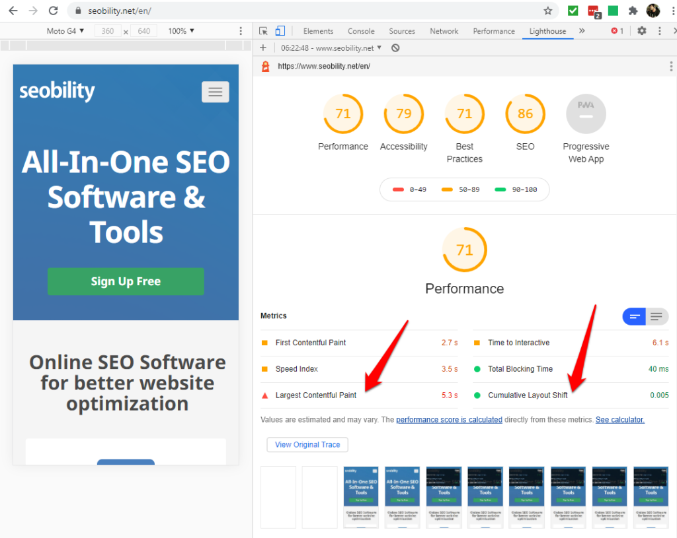Click the last filmstrip thumbnail
Viewport: 677px width, 538px height.
point(651,497)
